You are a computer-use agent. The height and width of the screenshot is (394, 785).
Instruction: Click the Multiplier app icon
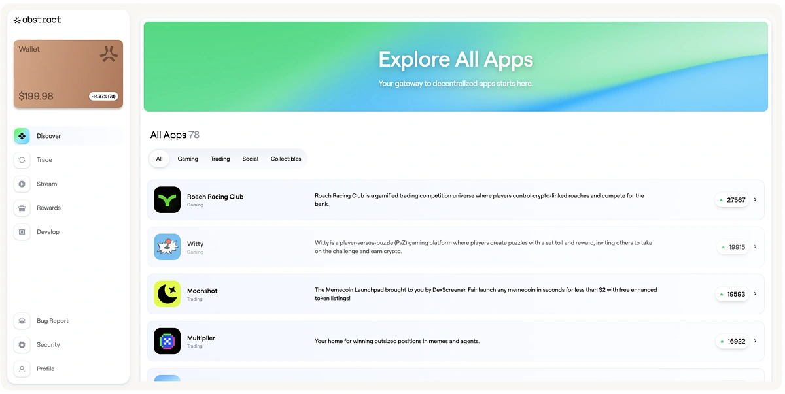(167, 341)
